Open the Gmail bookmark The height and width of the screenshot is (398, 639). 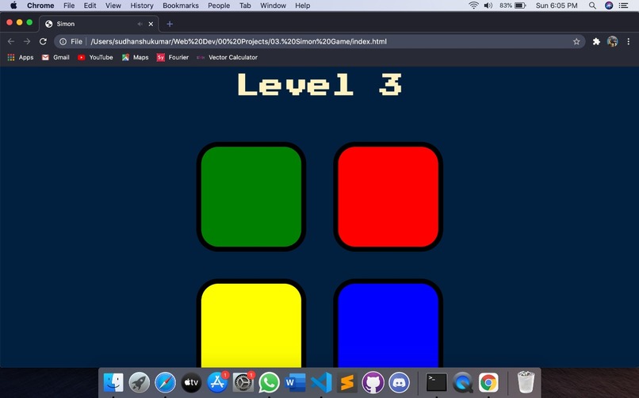(55, 57)
